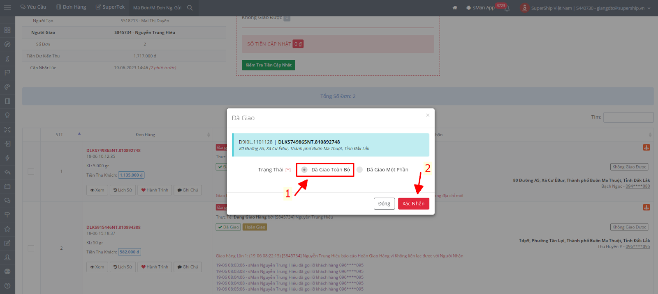Click the chess piece icon in sidebar

click(7, 59)
